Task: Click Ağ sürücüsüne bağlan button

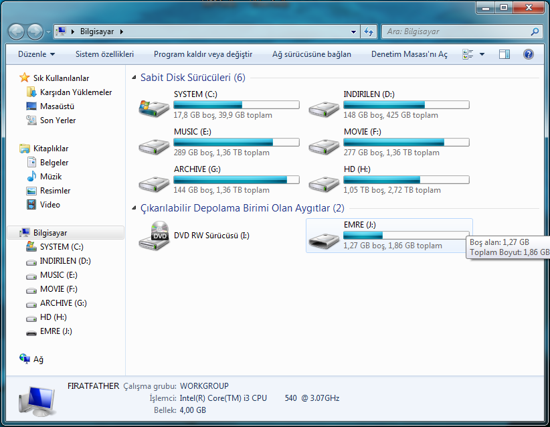Action: [311, 54]
